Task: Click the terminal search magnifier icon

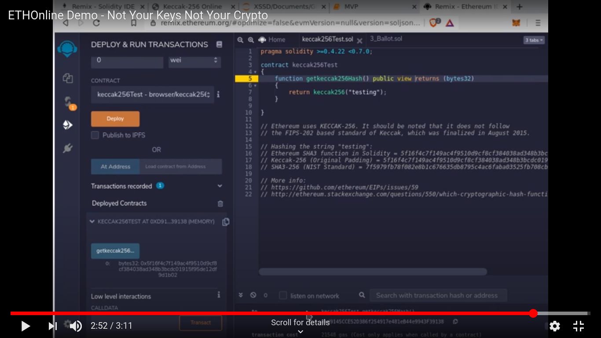Action: (x=362, y=295)
